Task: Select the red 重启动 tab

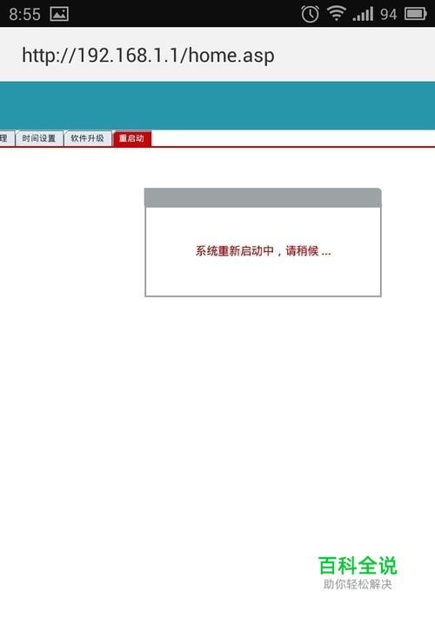Action: (132, 138)
